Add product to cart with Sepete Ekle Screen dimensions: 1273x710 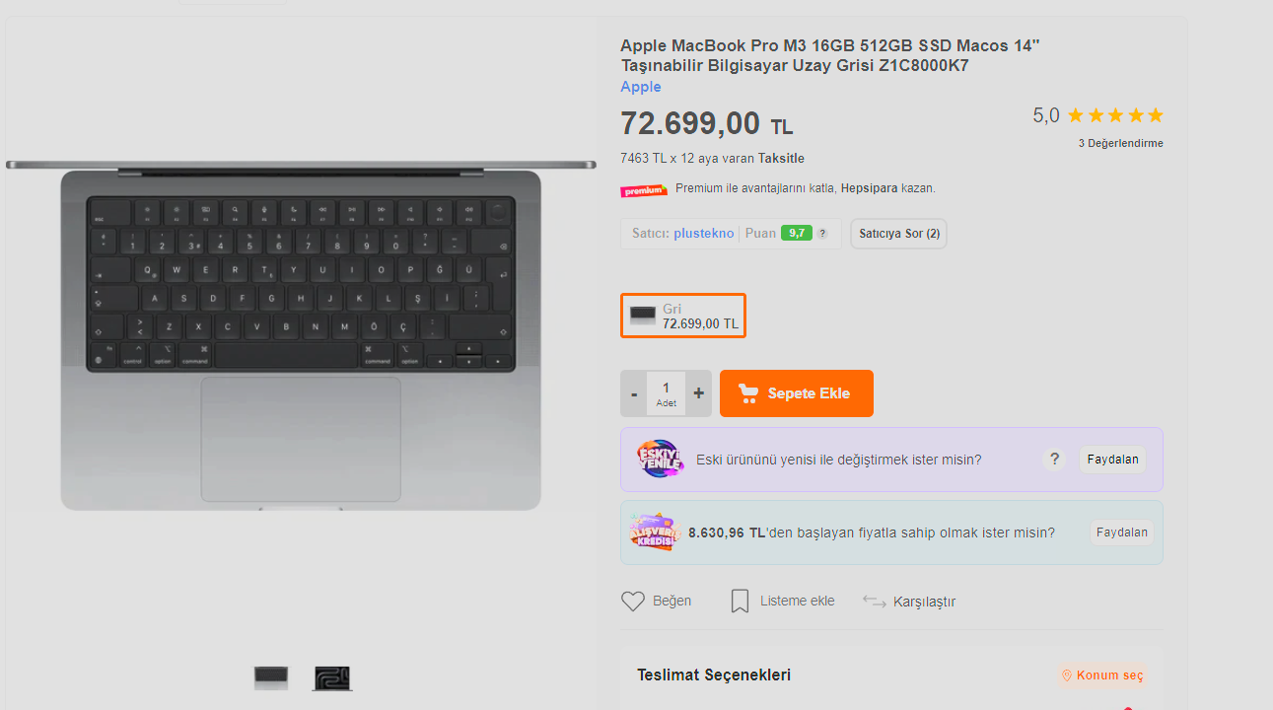point(797,393)
